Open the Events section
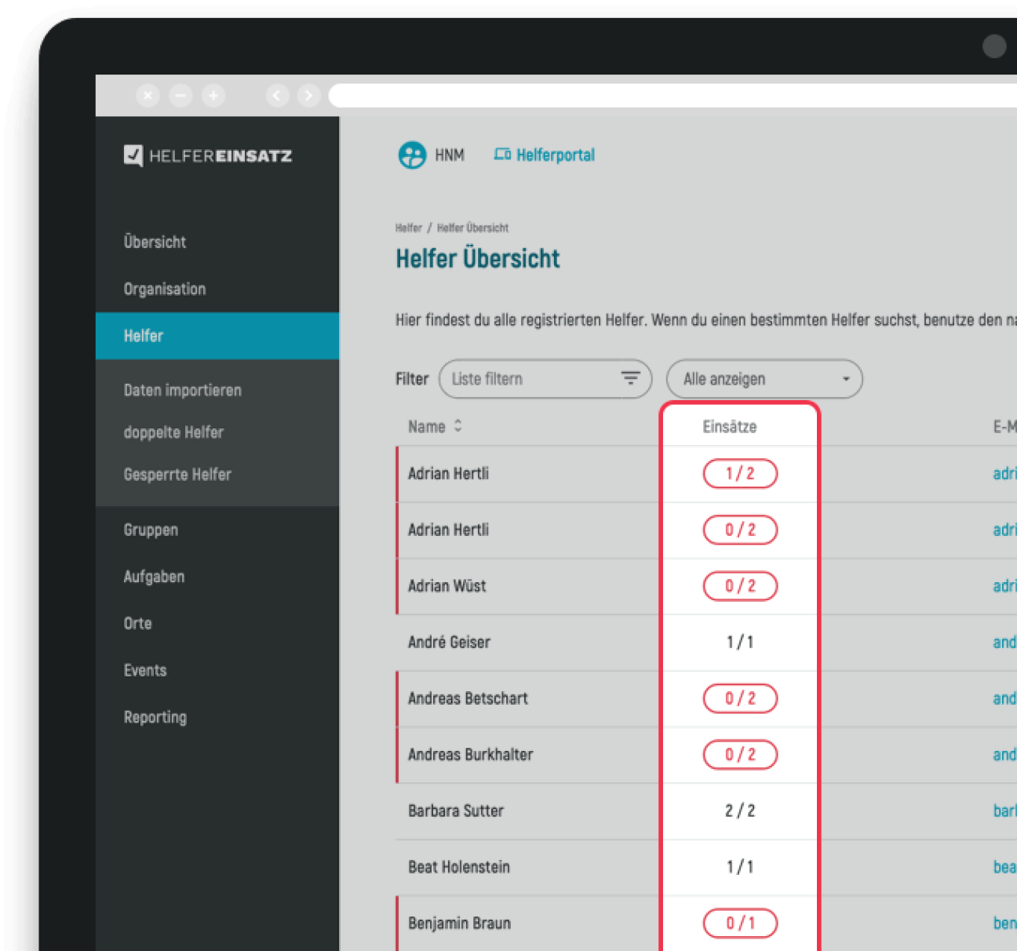 pyautogui.click(x=145, y=670)
